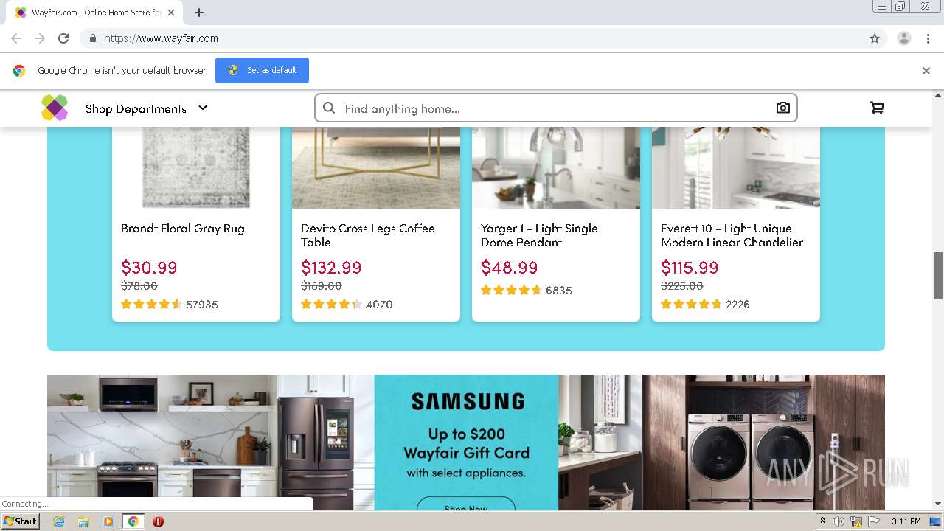This screenshot has height=531, width=944.
Task: Click the magnifying glass search icon
Action: (329, 108)
